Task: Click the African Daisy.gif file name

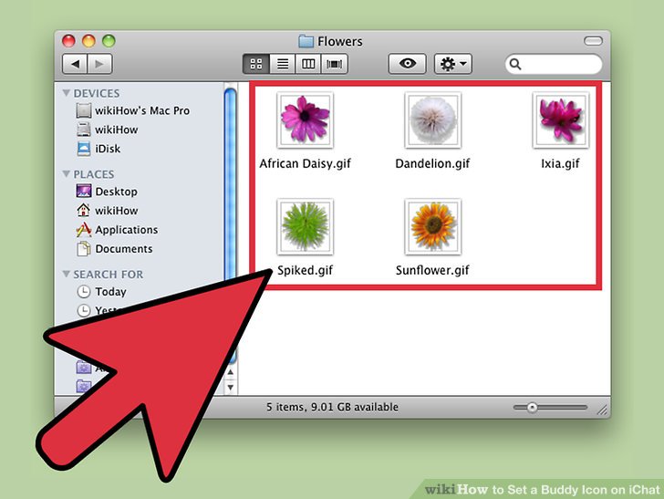Action: (305, 163)
